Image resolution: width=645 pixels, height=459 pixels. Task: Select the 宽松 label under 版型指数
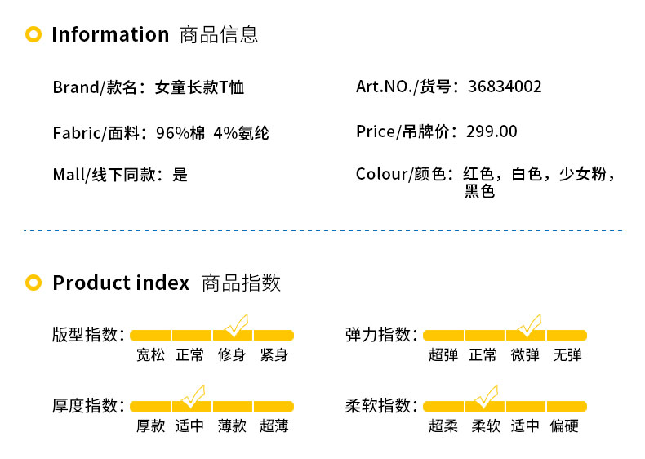(x=150, y=355)
